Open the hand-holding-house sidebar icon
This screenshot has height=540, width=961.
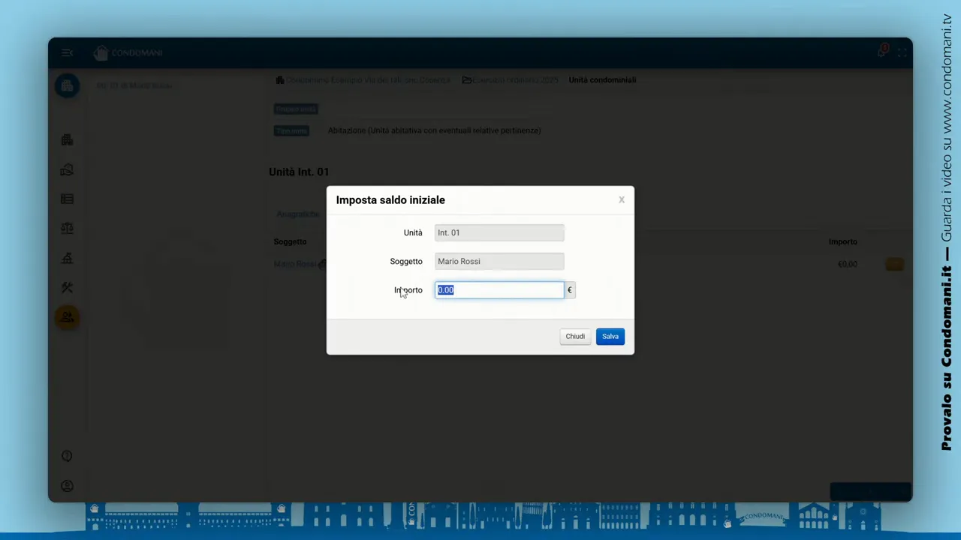point(67,170)
